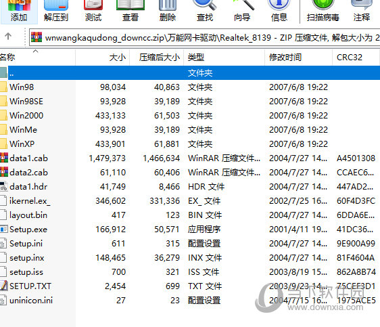Click the Info (信息) toolbar icon
The image size is (380, 327).
(x=279, y=11)
